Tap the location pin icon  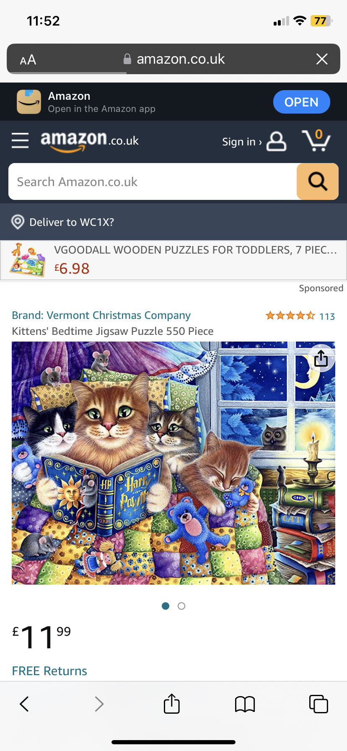[18, 222]
